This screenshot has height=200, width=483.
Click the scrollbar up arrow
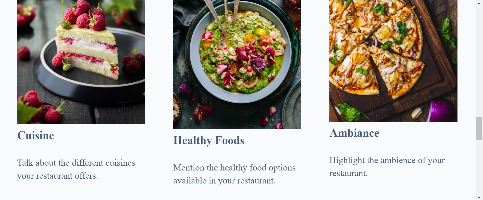(x=479, y=3)
